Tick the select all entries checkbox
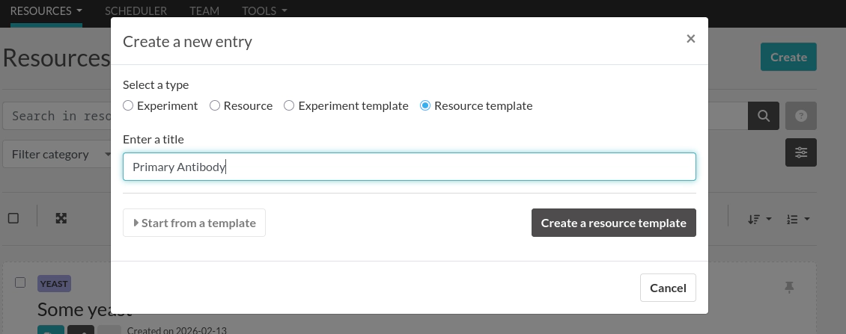The image size is (846, 334). 13,218
